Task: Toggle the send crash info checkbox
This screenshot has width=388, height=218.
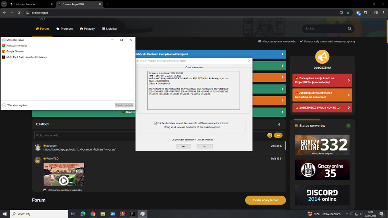Action: click(x=156, y=123)
